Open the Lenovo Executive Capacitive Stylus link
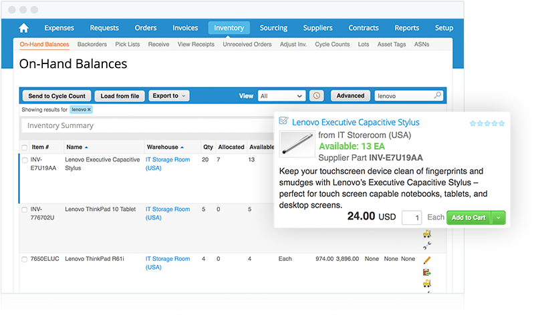Image resolution: width=534 pixels, height=325 pixels. (x=356, y=122)
